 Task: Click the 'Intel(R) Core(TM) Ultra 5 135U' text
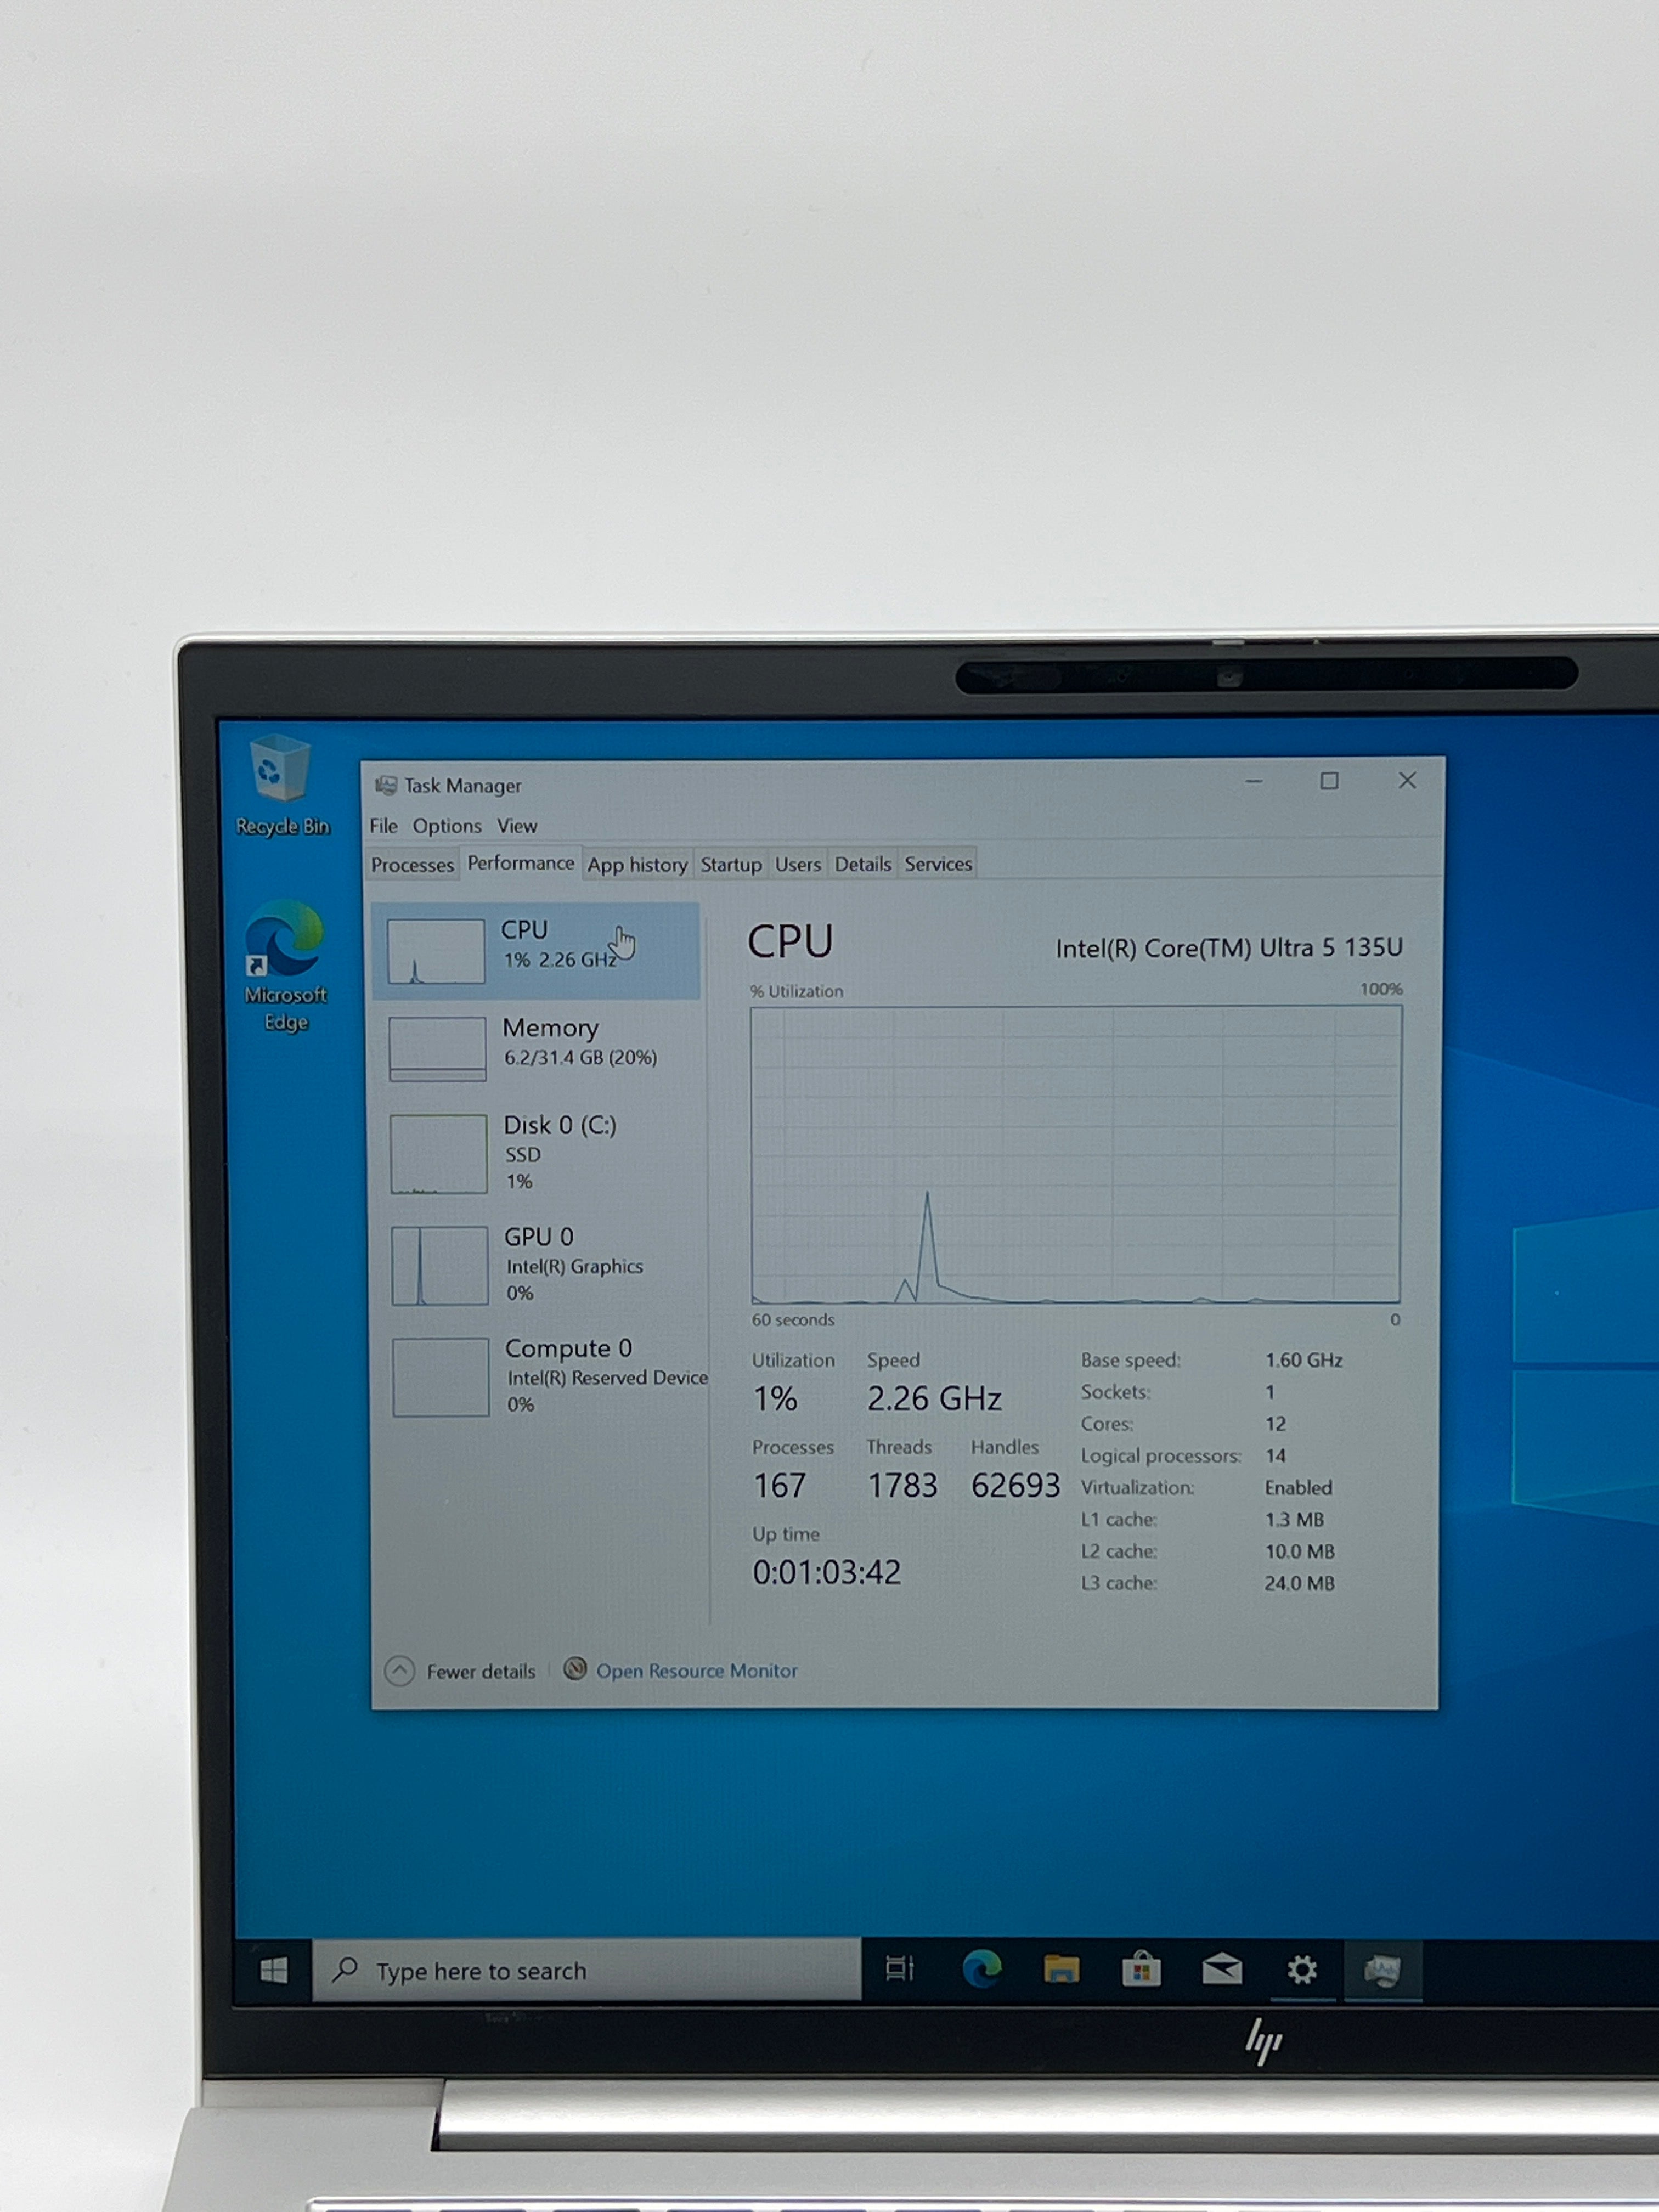[1229, 948]
